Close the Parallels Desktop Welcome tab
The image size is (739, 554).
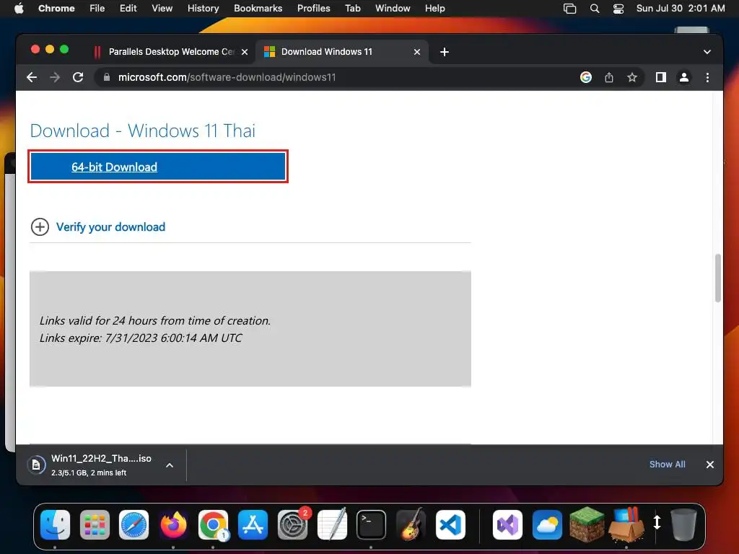pos(245,52)
